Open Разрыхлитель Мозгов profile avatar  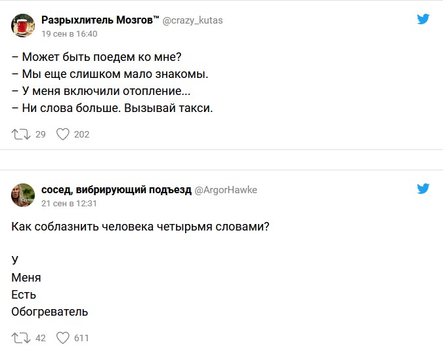[23, 26]
